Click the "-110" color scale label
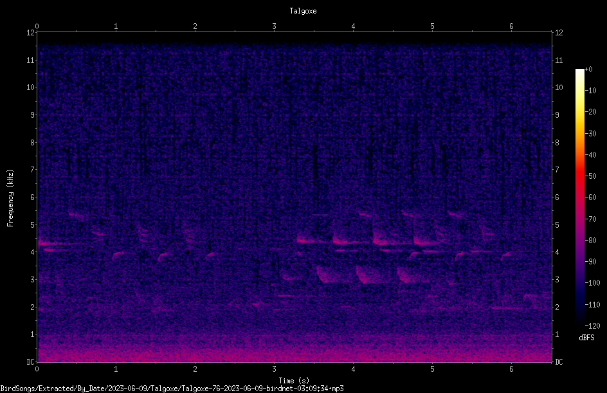The width and height of the screenshot is (607, 393). point(592,305)
